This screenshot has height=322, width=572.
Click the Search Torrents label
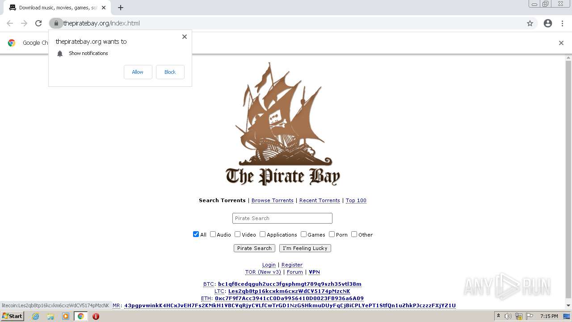222,200
